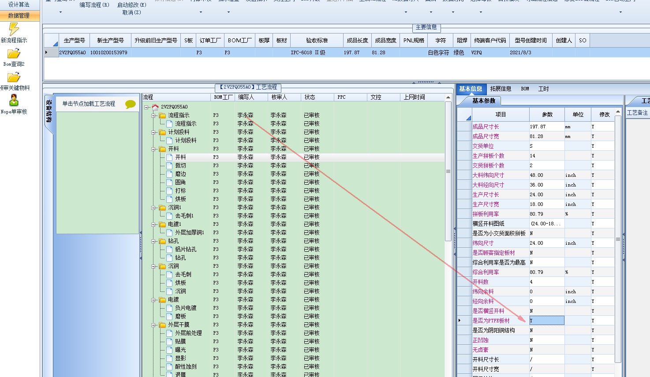Click the document icon beside 外层加厚铜1
The height and width of the screenshot is (377, 650).
click(x=169, y=232)
